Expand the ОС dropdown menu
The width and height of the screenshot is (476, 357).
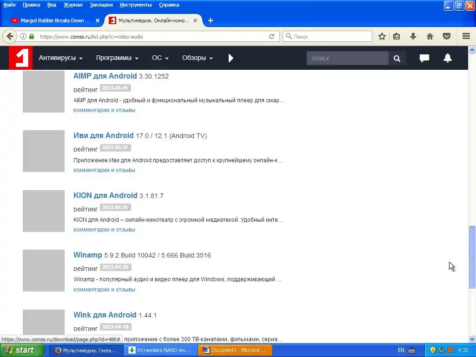coord(160,58)
